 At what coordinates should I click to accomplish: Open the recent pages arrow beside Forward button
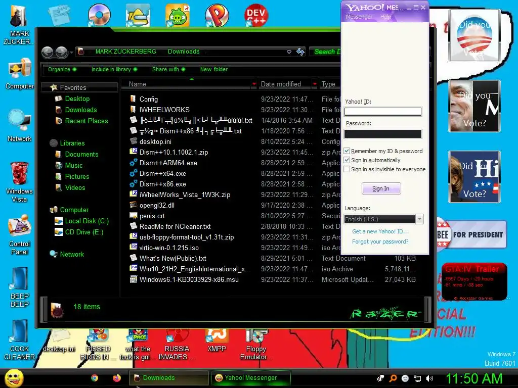point(71,52)
